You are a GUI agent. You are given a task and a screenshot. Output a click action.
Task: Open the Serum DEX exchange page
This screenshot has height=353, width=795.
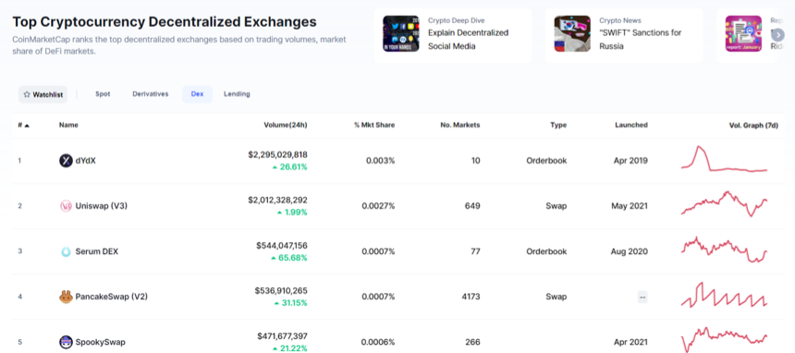97,251
